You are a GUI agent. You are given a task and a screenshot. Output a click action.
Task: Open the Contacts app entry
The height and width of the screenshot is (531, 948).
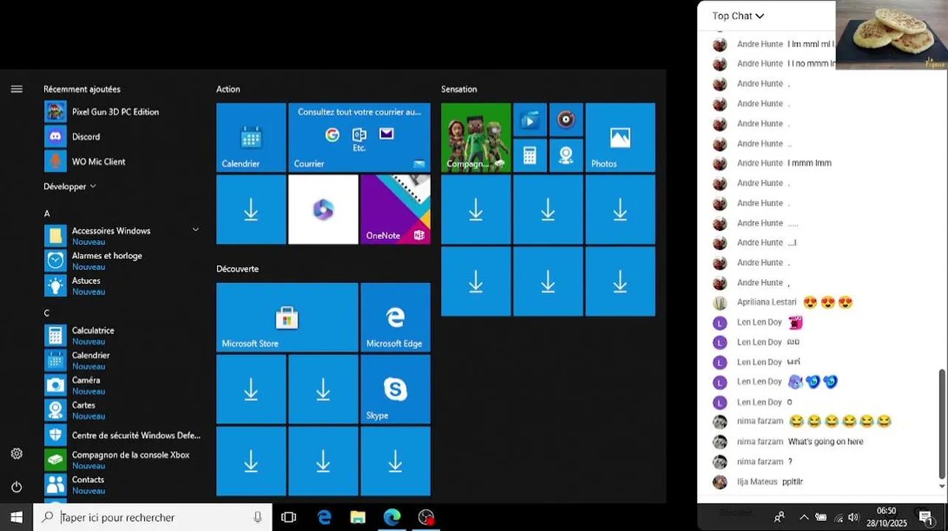(x=123, y=485)
